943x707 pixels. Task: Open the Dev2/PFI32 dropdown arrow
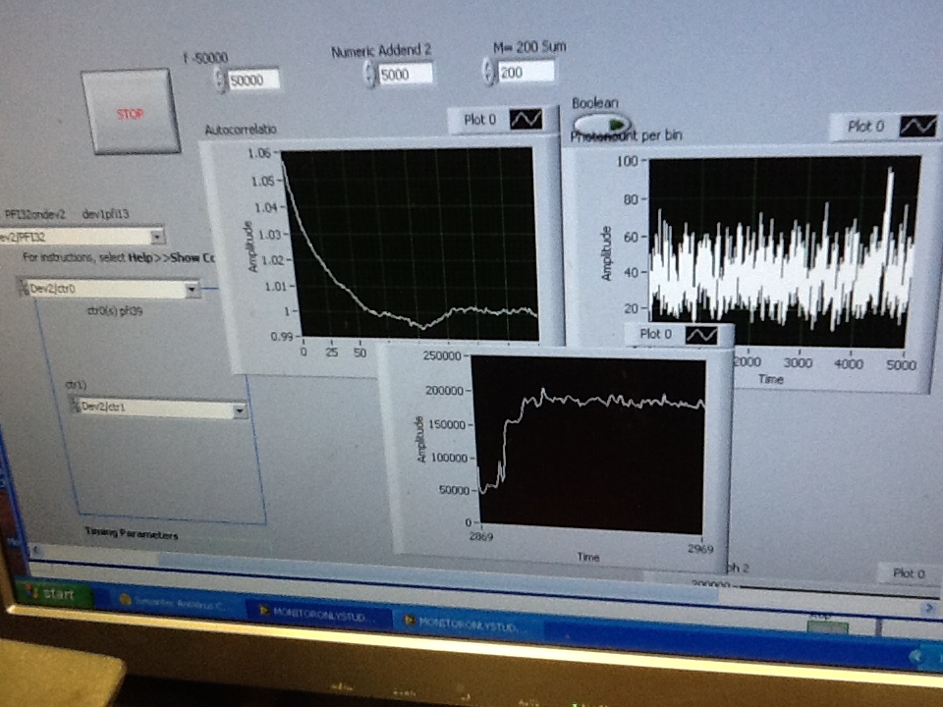[157, 237]
